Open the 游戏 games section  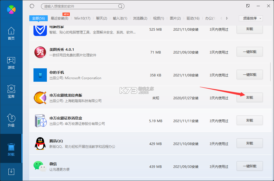click(11, 63)
